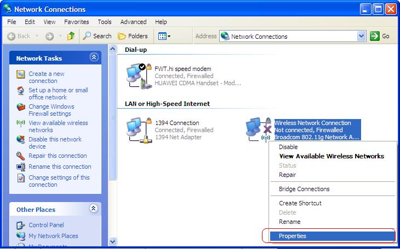Viewport: 400px width, 249px height.
Task: Click the Rename connection icon
Action: [21, 167]
